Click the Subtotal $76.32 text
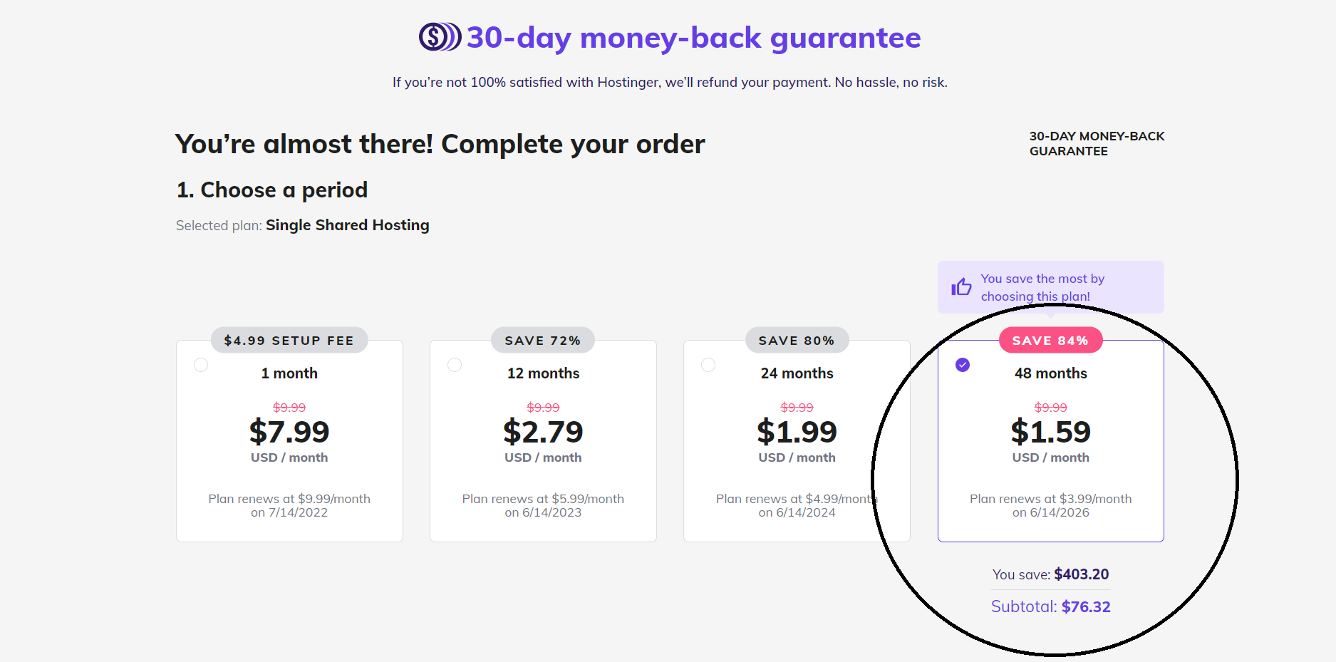1336x662 pixels. click(x=1050, y=606)
